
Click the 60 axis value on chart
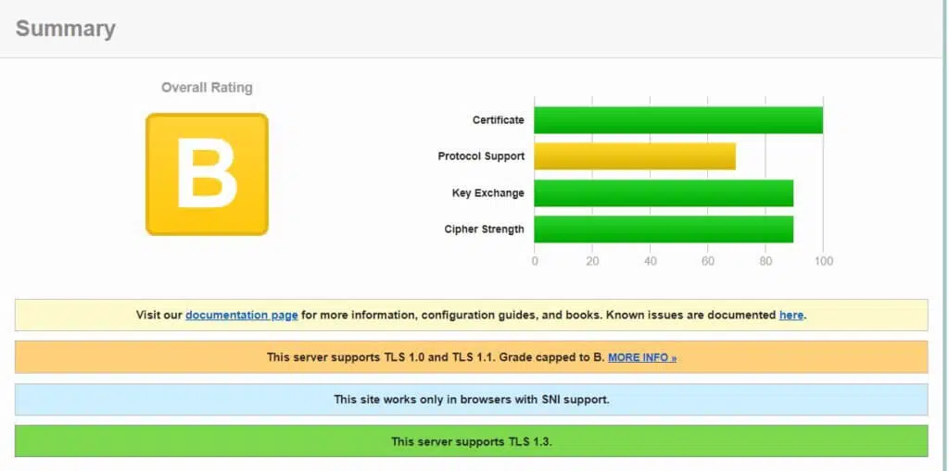pyautogui.click(x=708, y=261)
